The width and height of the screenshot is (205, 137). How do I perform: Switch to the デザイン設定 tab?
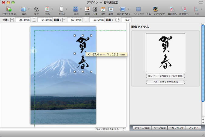142,128
